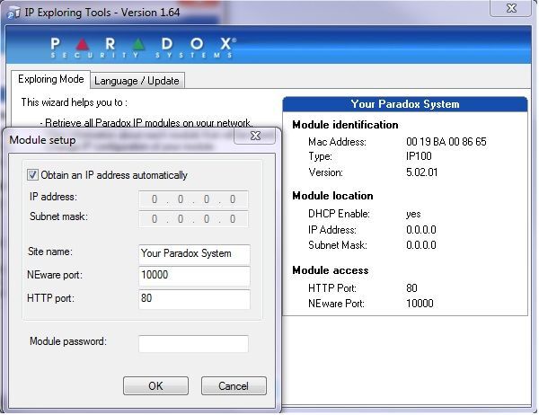Switch to the Exploring Mode tab
This screenshot has width=539, height=415.
(50, 80)
